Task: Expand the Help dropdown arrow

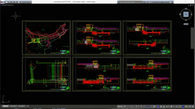Action: coord(172,2)
